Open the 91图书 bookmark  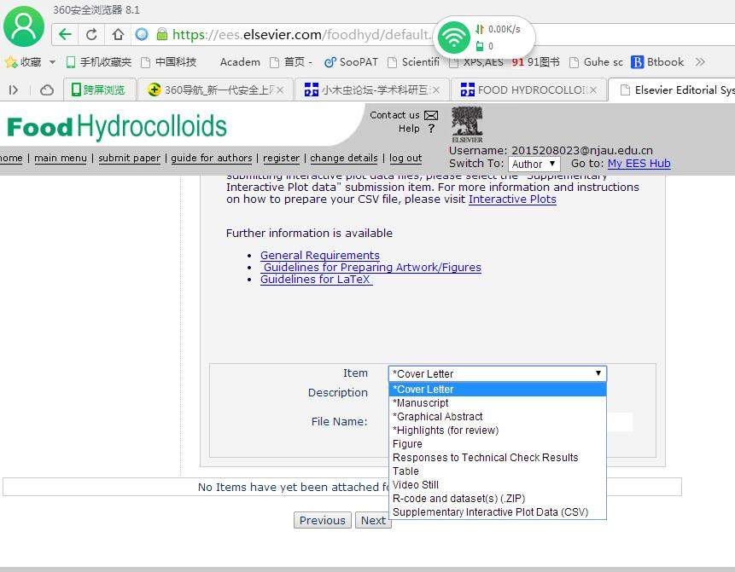point(536,61)
